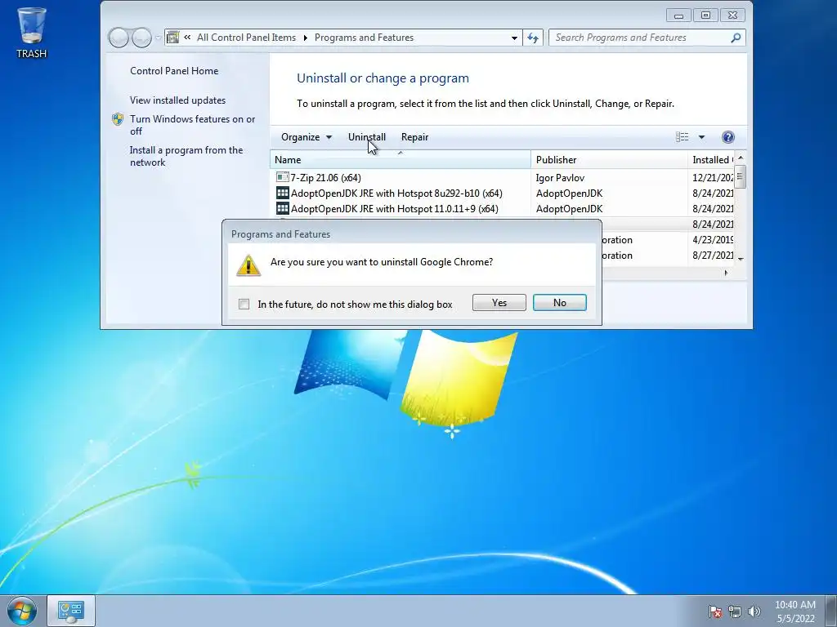Select the 7-Zip 21.06 (x64) row

[502, 177]
